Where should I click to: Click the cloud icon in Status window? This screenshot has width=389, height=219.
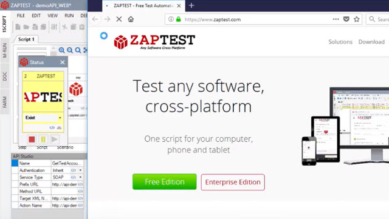click(x=59, y=127)
